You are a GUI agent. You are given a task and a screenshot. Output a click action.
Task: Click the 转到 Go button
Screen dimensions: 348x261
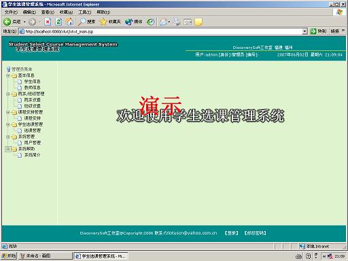coord(318,31)
